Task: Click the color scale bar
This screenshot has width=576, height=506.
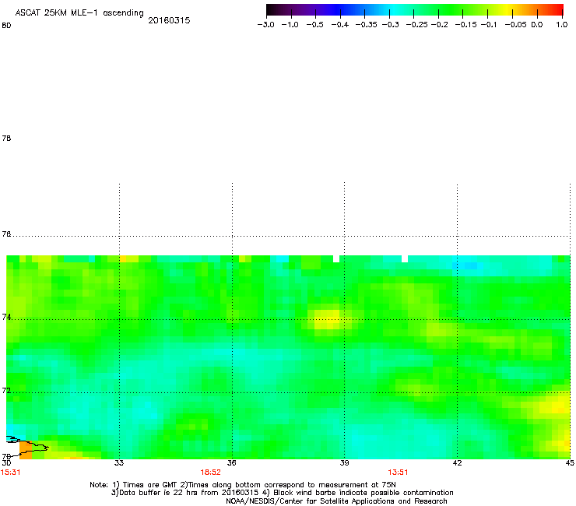Action: pyautogui.click(x=415, y=10)
